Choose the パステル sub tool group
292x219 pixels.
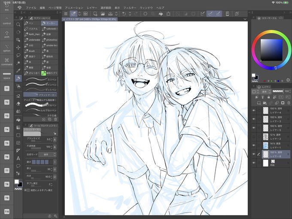(x=32, y=29)
